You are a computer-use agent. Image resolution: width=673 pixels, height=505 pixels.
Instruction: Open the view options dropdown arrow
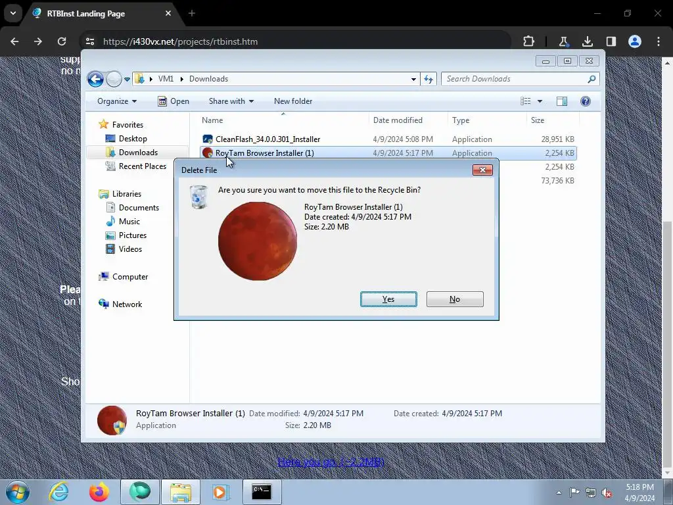point(540,101)
